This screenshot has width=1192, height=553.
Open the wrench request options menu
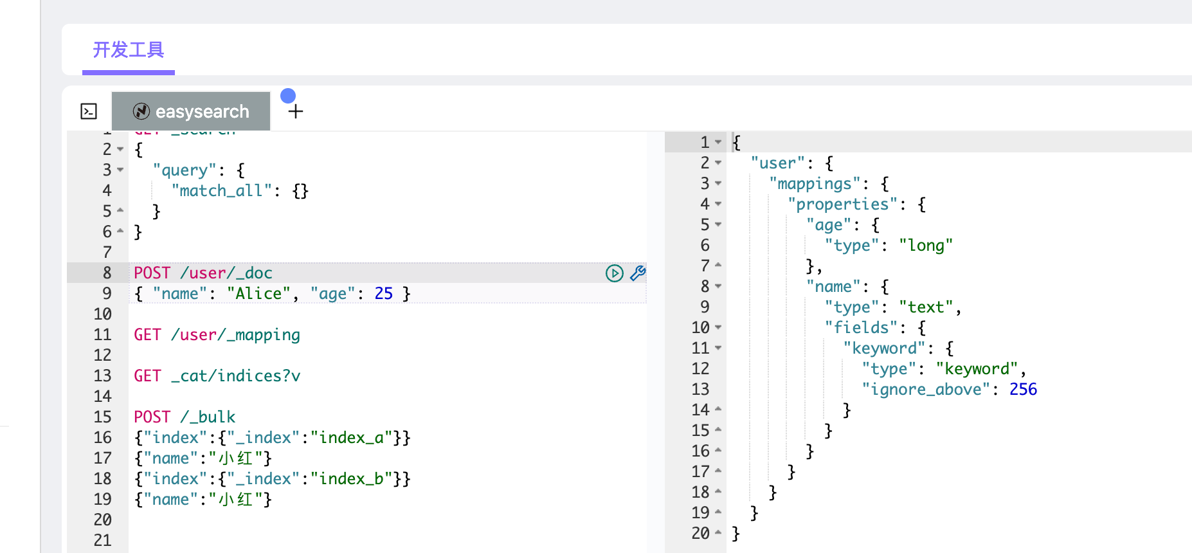pos(638,273)
